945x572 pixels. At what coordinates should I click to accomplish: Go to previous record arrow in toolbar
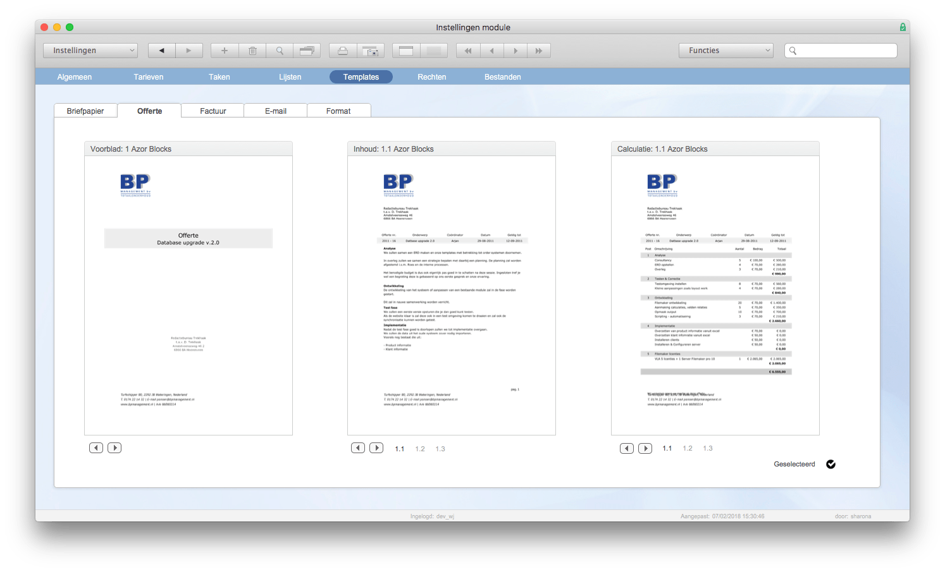492,51
